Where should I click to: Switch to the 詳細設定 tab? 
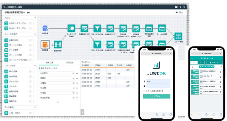point(69,63)
